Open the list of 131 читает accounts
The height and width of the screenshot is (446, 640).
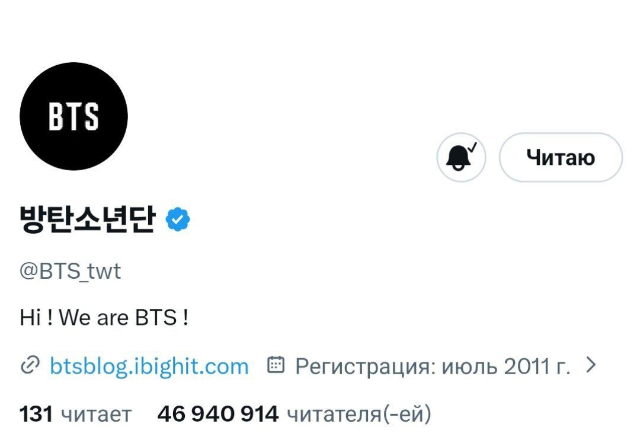[x=75, y=414]
